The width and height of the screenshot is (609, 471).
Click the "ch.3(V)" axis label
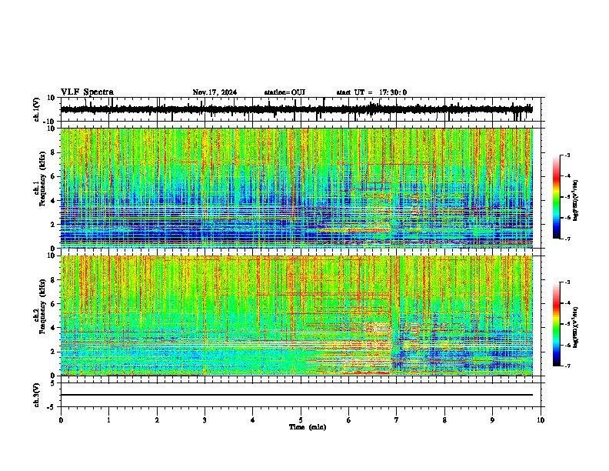tap(37, 395)
